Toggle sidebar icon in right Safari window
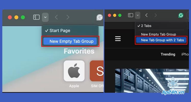 point(131,15)
